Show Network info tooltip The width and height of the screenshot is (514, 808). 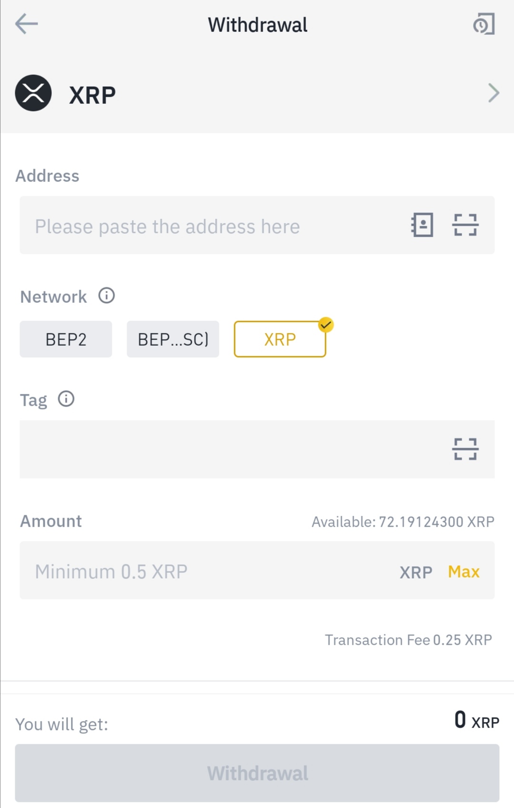(x=107, y=296)
